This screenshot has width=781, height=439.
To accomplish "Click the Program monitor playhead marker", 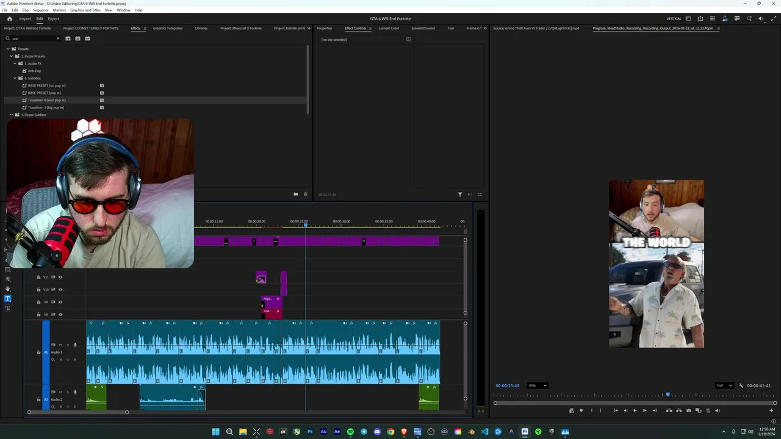I will tap(668, 395).
